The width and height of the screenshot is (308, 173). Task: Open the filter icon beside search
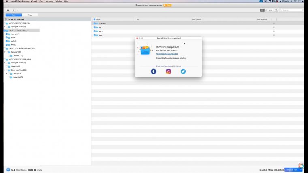[x=276, y=10]
